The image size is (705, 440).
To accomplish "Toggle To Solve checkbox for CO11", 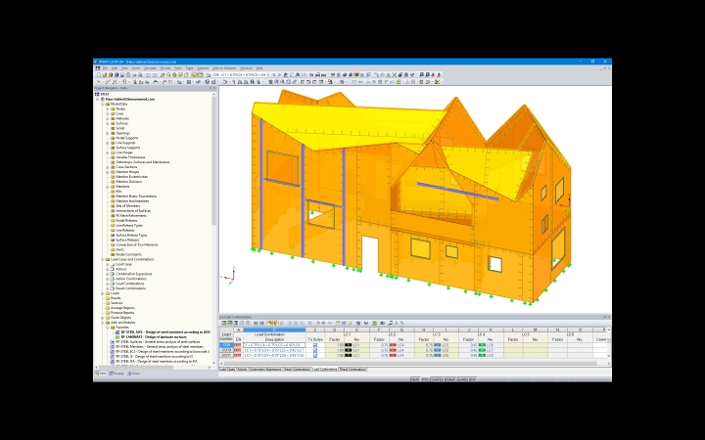I will click(x=315, y=355).
